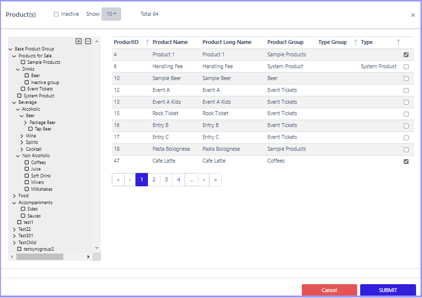Expand the Cocktail tree node
The width and height of the screenshot is (422, 298).
coord(22,149)
